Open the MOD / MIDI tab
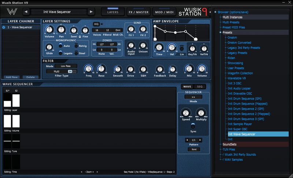Screen dimensions: 293x178 [x=164, y=12]
